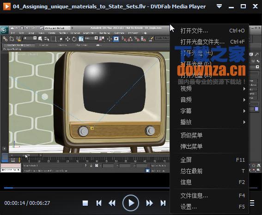Fast forward the video
Image resolution: width=262 pixels, height=215 pixels.
[150, 203]
